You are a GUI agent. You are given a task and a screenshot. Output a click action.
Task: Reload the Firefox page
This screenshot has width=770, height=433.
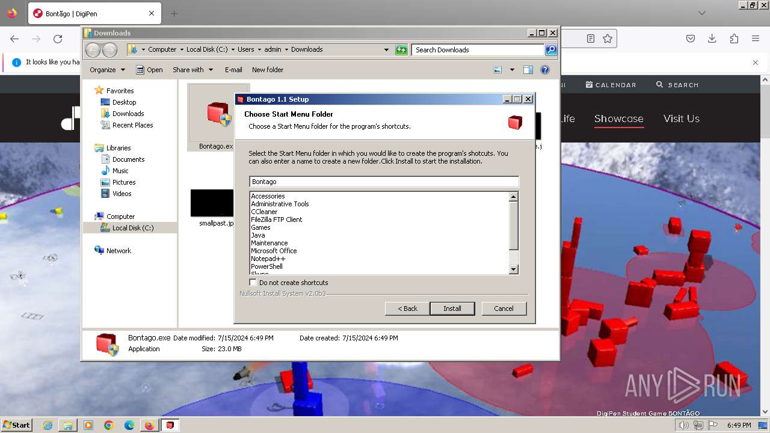click(58, 38)
